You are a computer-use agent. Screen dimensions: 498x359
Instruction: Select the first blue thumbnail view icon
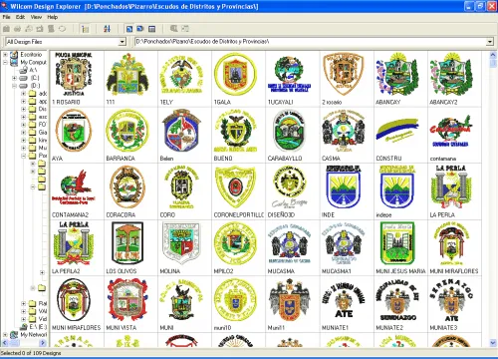tap(129, 29)
